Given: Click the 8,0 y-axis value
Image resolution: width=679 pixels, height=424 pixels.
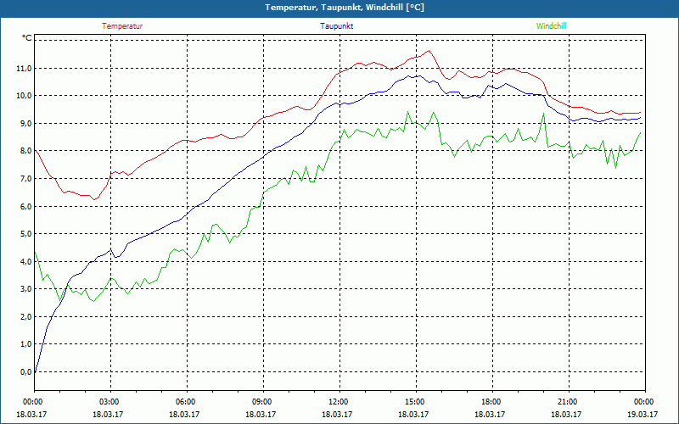Looking at the screenshot, I should (x=26, y=151).
